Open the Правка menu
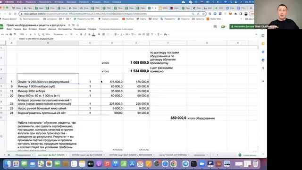 (17, 29)
